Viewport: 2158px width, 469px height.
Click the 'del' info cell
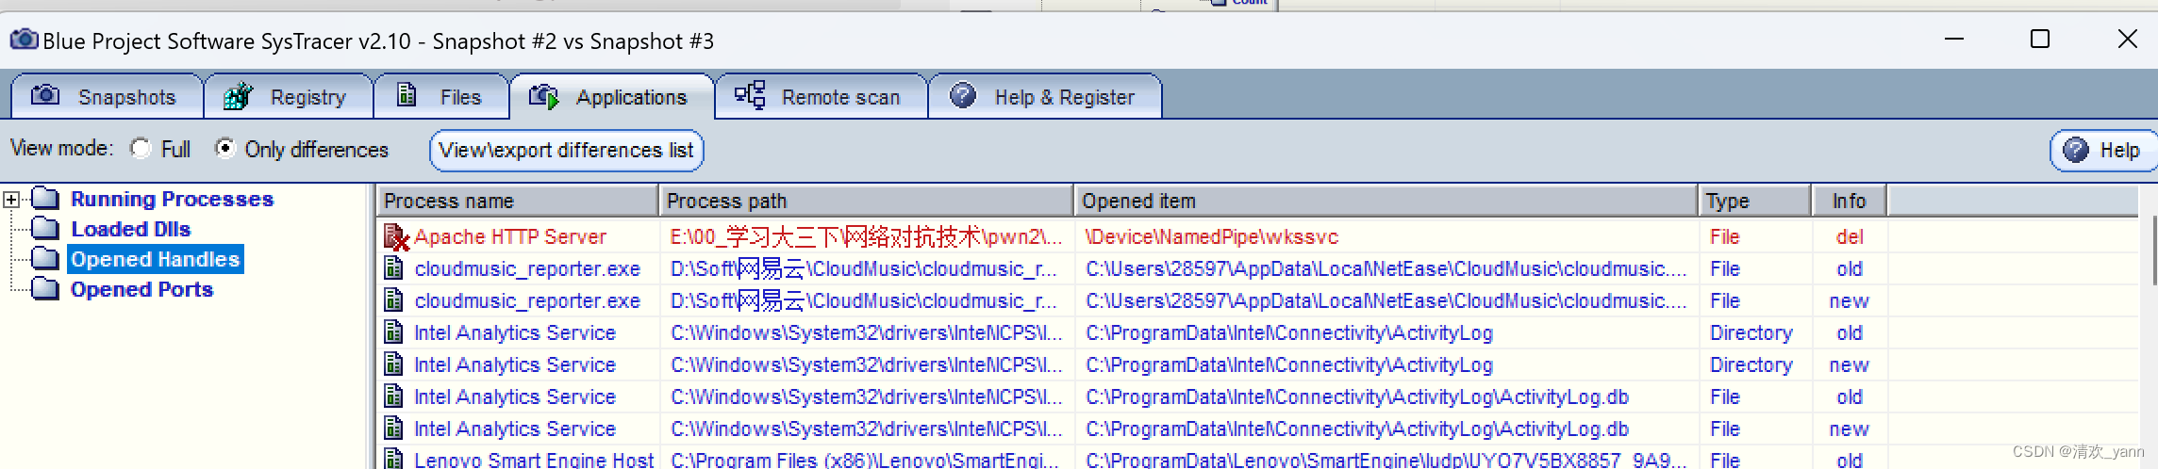1850,237
